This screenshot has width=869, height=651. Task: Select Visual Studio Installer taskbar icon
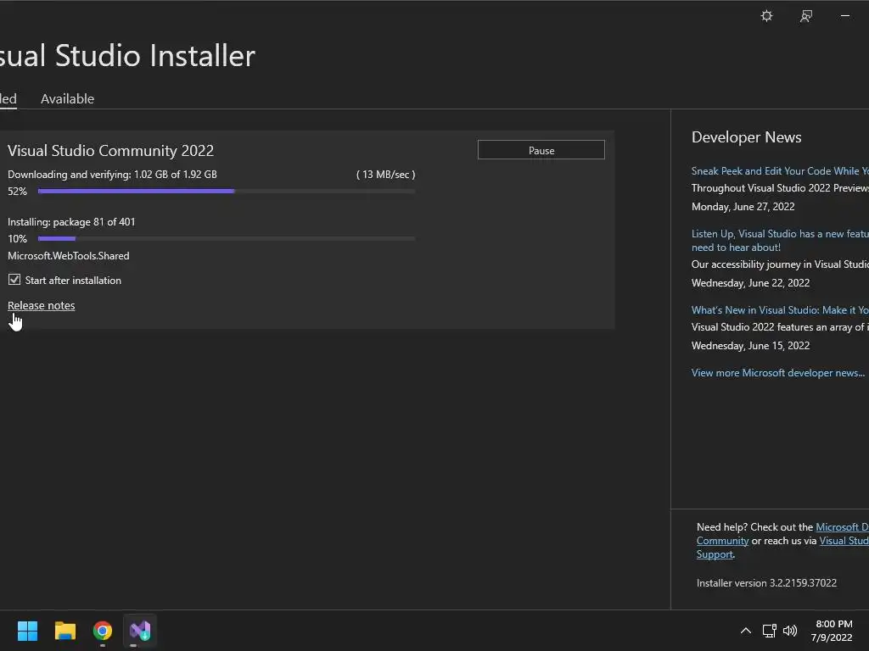tap(140, 631)
